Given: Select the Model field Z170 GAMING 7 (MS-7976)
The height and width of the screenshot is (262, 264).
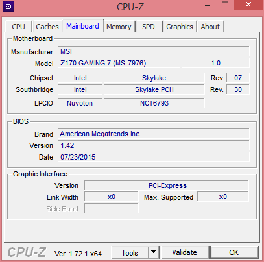Looking at the screenshot, I should (119, 63).
